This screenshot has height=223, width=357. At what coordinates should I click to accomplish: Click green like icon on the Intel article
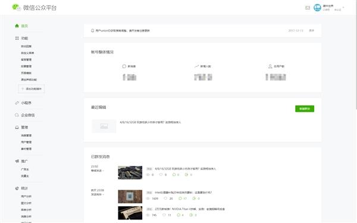[x=180, y=199]
